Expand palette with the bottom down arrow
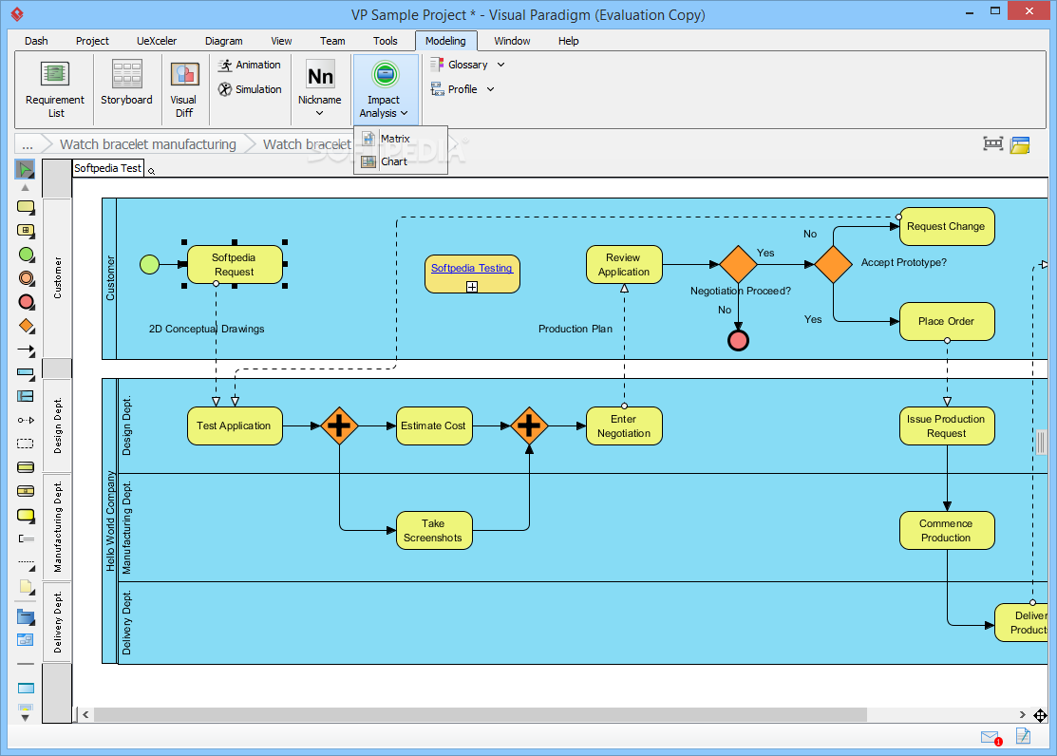 tap(25, 718)
